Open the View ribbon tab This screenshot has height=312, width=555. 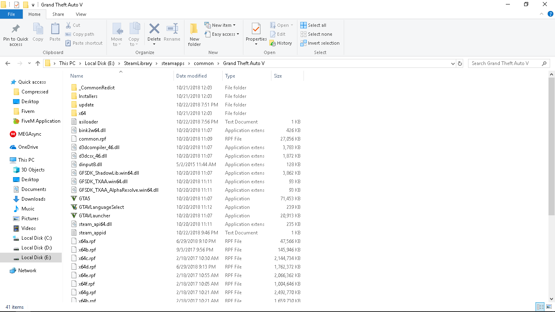pyautogui.click(x=81, y=14)
